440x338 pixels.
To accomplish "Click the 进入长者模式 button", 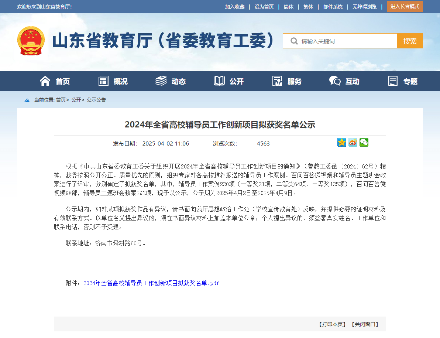I will click(x=405, y=6).
